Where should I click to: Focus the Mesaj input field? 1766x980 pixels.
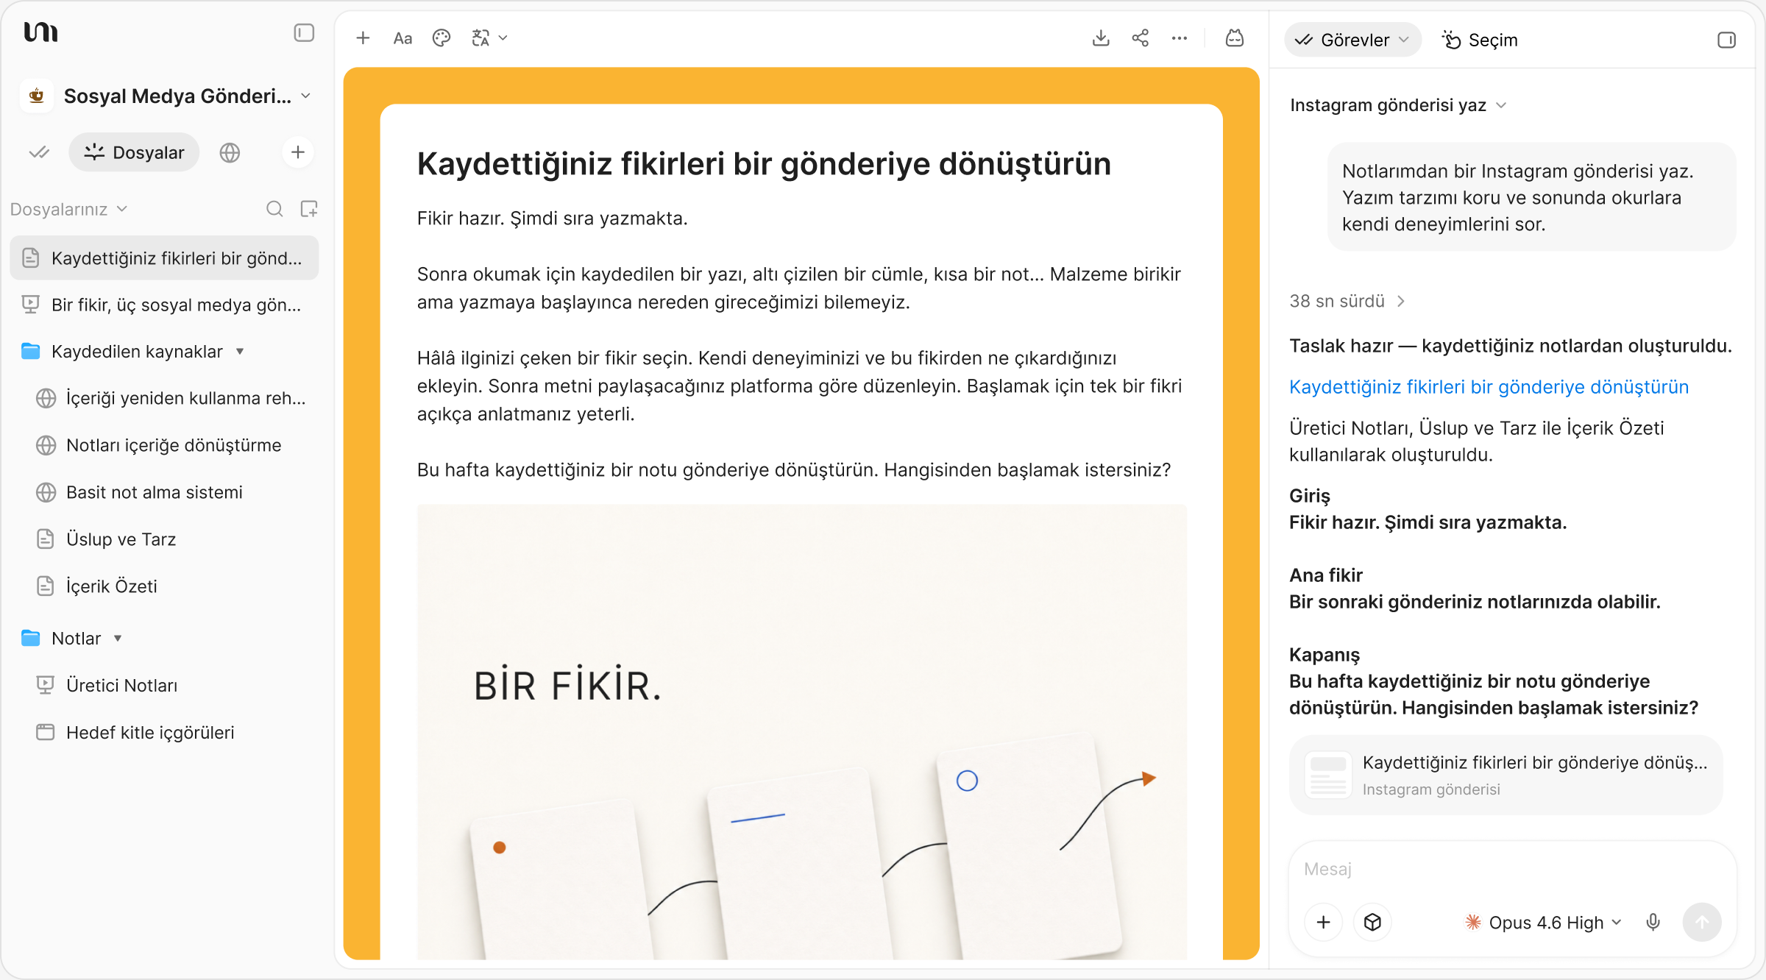[x=1512, y=869]
